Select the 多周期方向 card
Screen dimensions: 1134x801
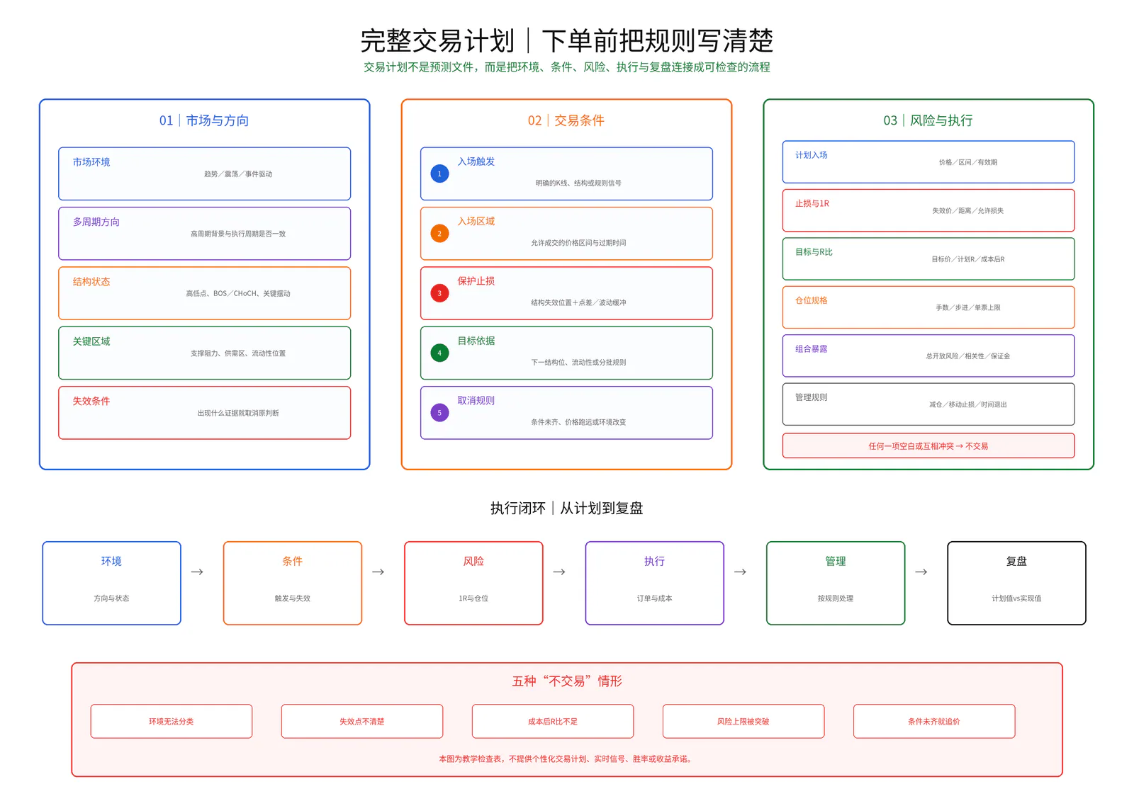[204, 233]
